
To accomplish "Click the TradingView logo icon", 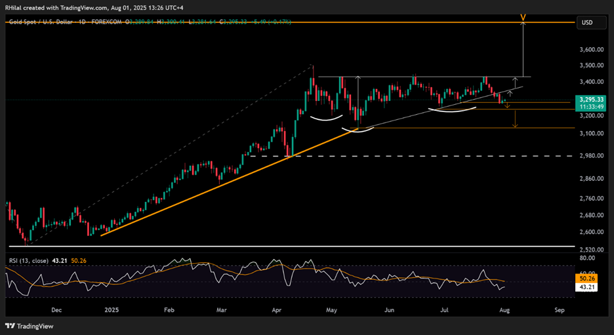I will pyautogui.click(x=10, y=326).
